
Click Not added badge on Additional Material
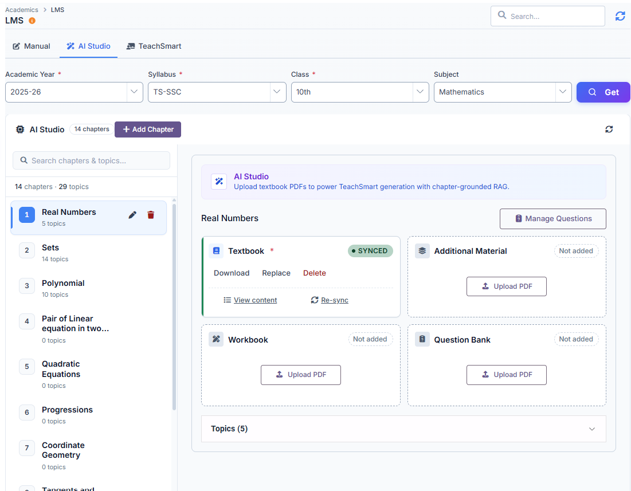tap(576, 251)
